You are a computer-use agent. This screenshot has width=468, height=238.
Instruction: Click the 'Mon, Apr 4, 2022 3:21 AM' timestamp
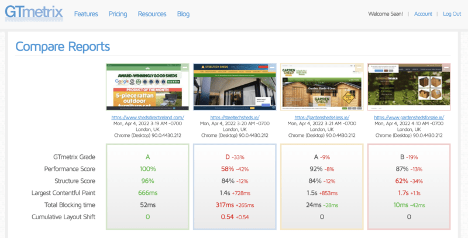pyautogui.click(x=322, y=123)
